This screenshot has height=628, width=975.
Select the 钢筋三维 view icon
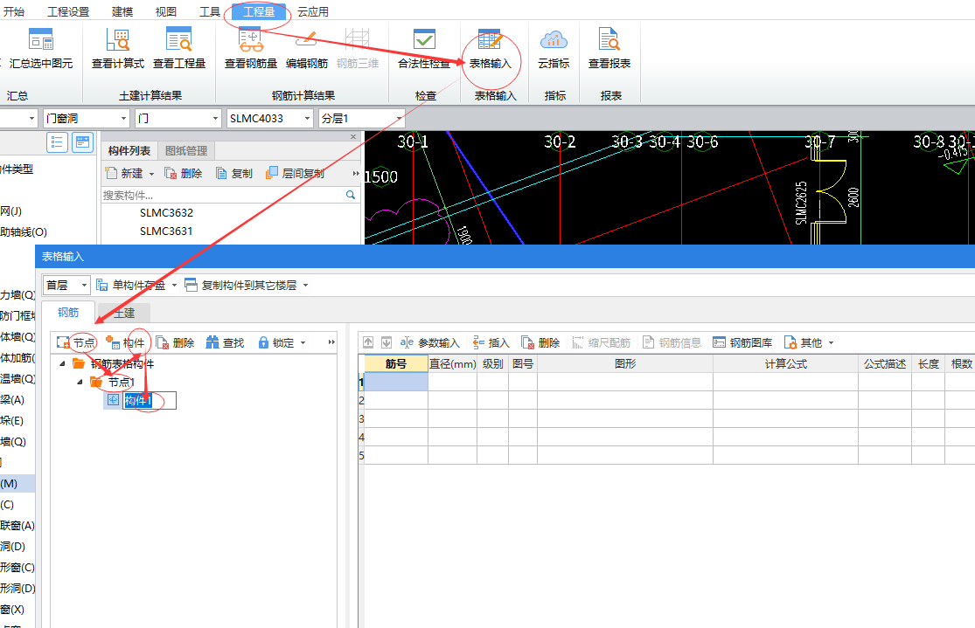[358, 50]
